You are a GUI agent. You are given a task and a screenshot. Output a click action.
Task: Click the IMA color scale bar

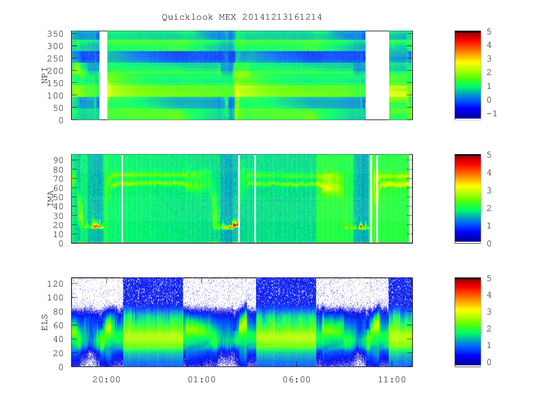(467, 199)
